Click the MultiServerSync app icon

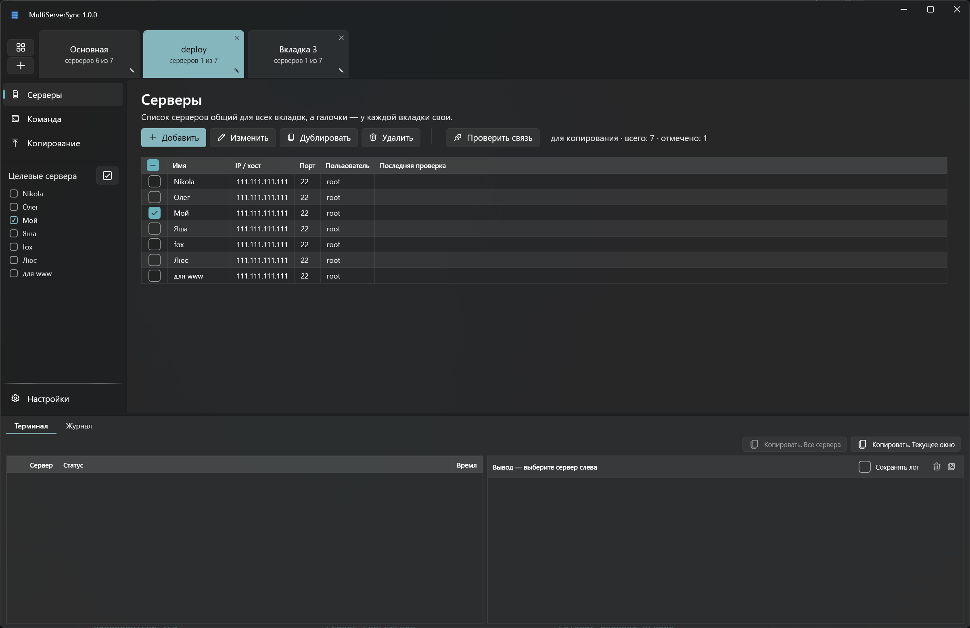[x=15, y=15]
